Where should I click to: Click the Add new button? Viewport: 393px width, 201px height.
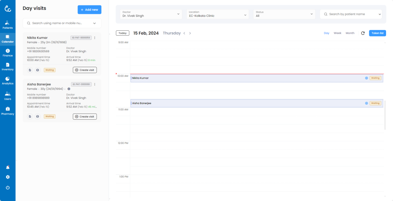pyautogui.click(x=89, y=10)
